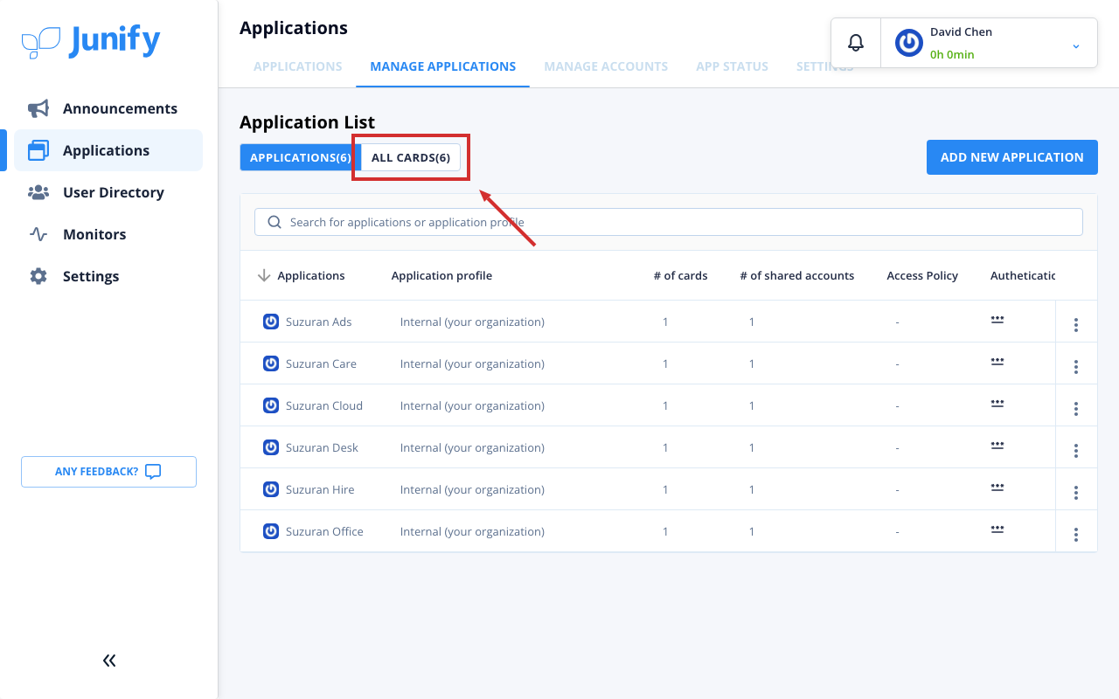Click the Announcements megaphone icon

pos(38,108)
